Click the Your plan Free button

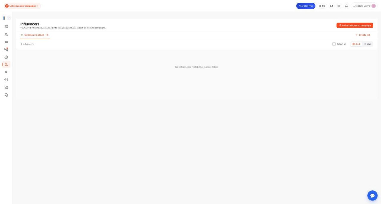[306, 6]
